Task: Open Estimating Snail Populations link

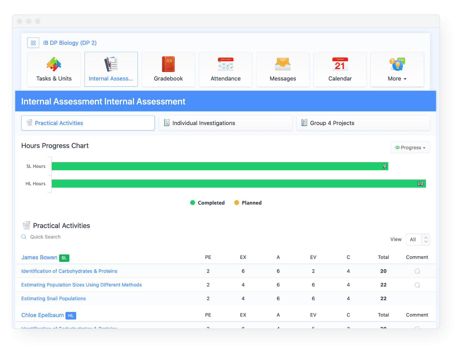Action: 53,298
